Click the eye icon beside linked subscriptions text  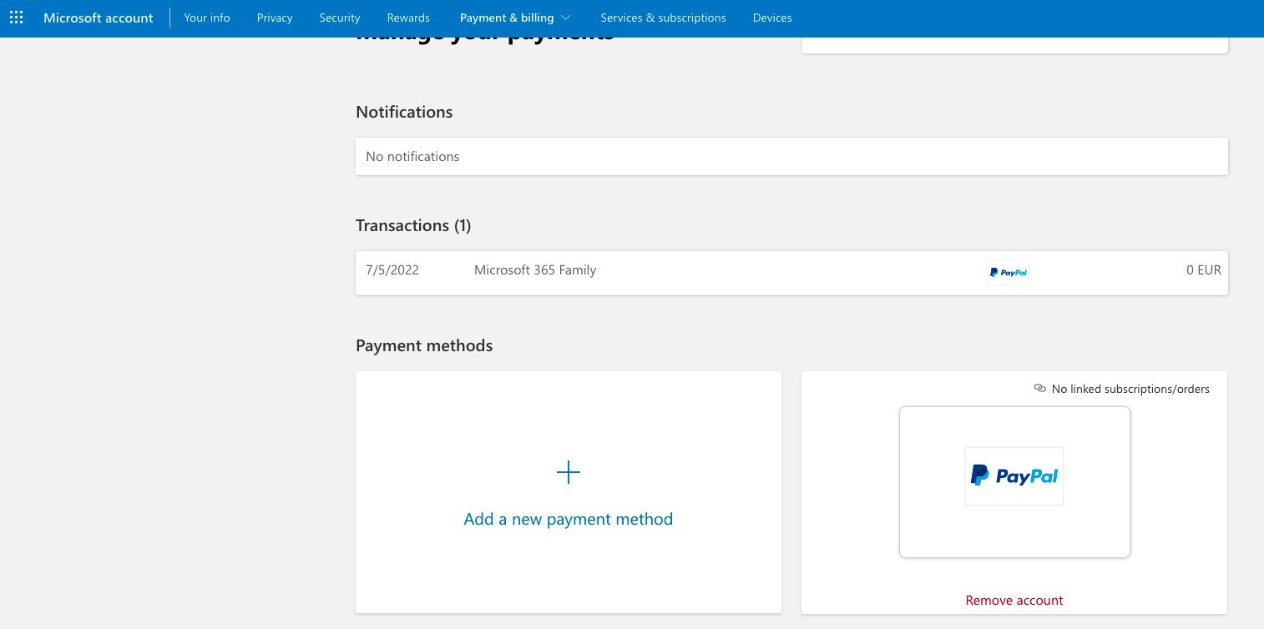[1039, 388]
